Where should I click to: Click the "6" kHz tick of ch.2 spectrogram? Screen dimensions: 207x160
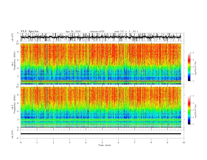pyautogui.click(x=18, y=103)
